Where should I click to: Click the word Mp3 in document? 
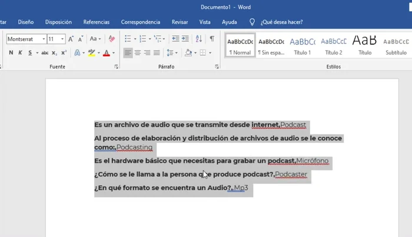[x=241, y=188]
